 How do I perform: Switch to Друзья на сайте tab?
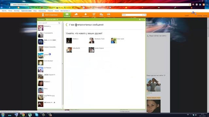pyautogui.click(x=52, y=19)
